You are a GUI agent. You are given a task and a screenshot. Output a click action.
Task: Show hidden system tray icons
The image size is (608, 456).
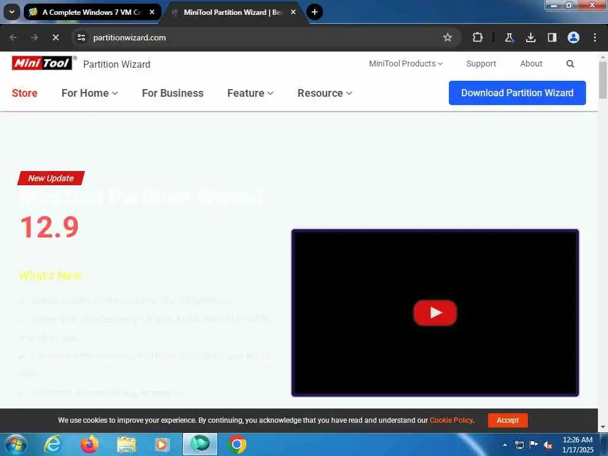tap(505, 445)
